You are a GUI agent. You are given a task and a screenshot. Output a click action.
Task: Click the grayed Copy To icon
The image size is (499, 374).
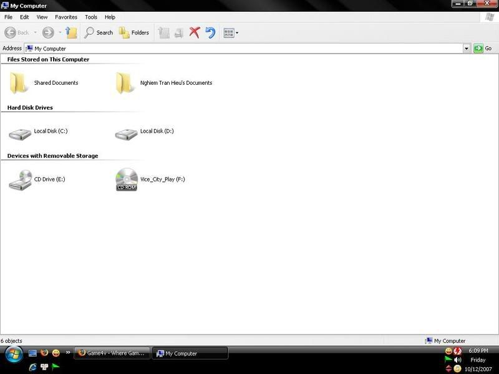point(179,32)
